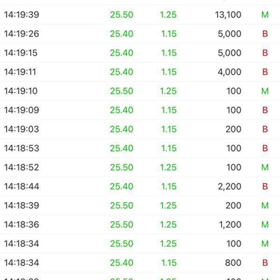Click the M marker at 14:18:39
Screen dimensions: 280x280
(265, 206)
